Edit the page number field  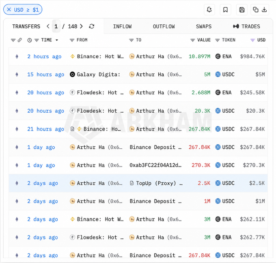tap(56, 26)
